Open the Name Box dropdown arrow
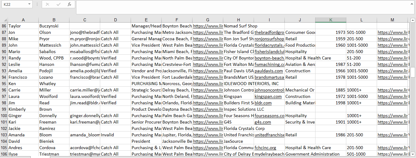Viewport: 416px width, 158px height. coord(29,4)
